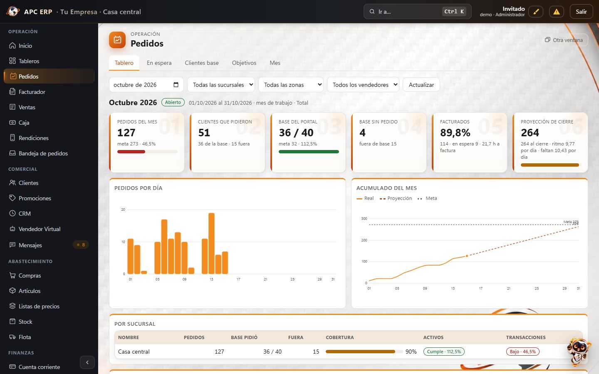Switch to the Objetivos tab
The image size is (599, 374).
244,63
